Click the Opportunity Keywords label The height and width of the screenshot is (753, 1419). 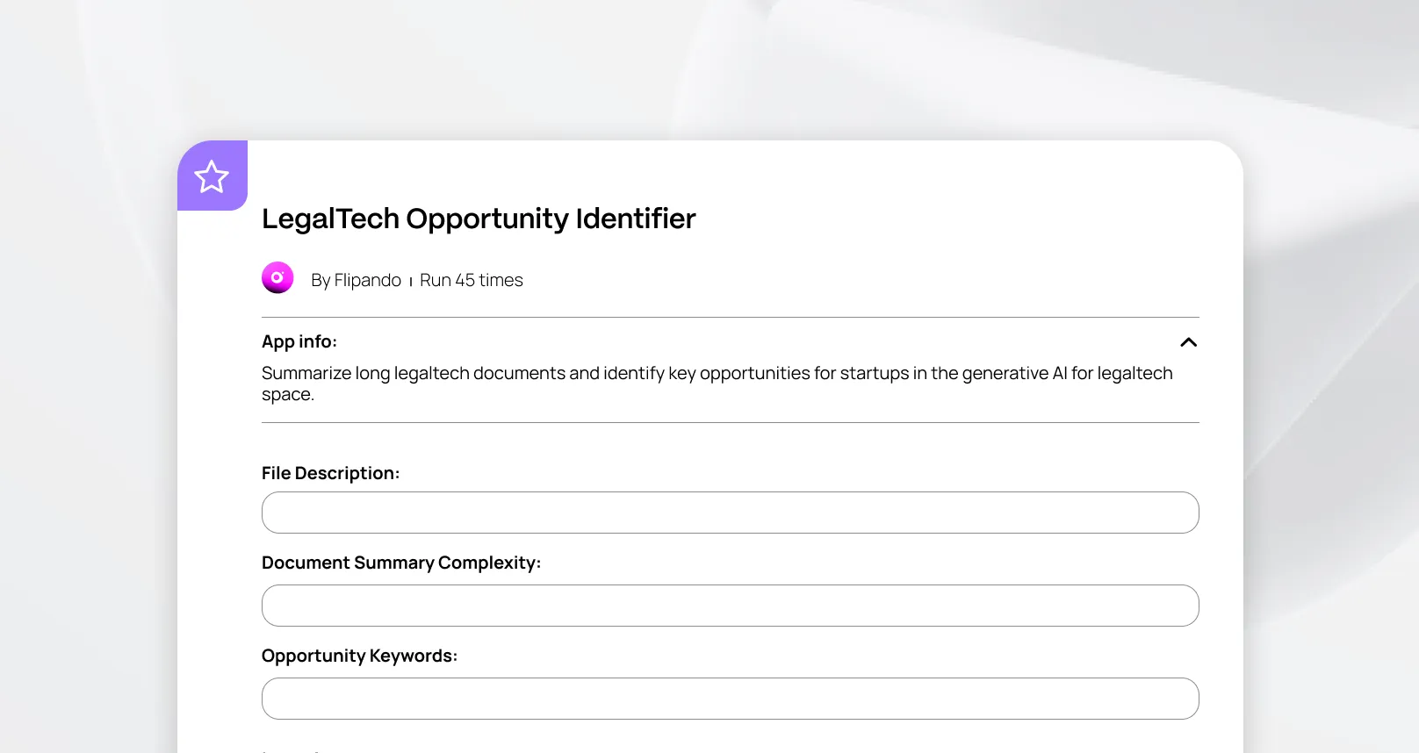tap(359, 656)
